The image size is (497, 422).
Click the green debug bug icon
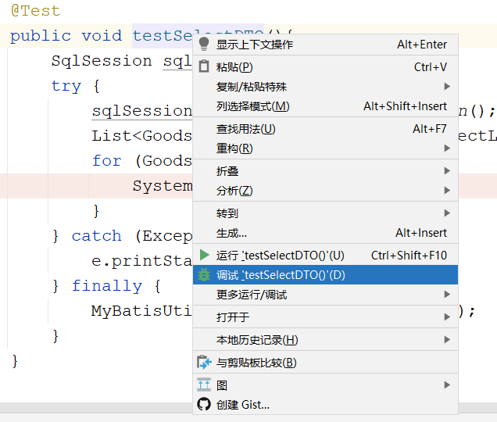[204, 274]
